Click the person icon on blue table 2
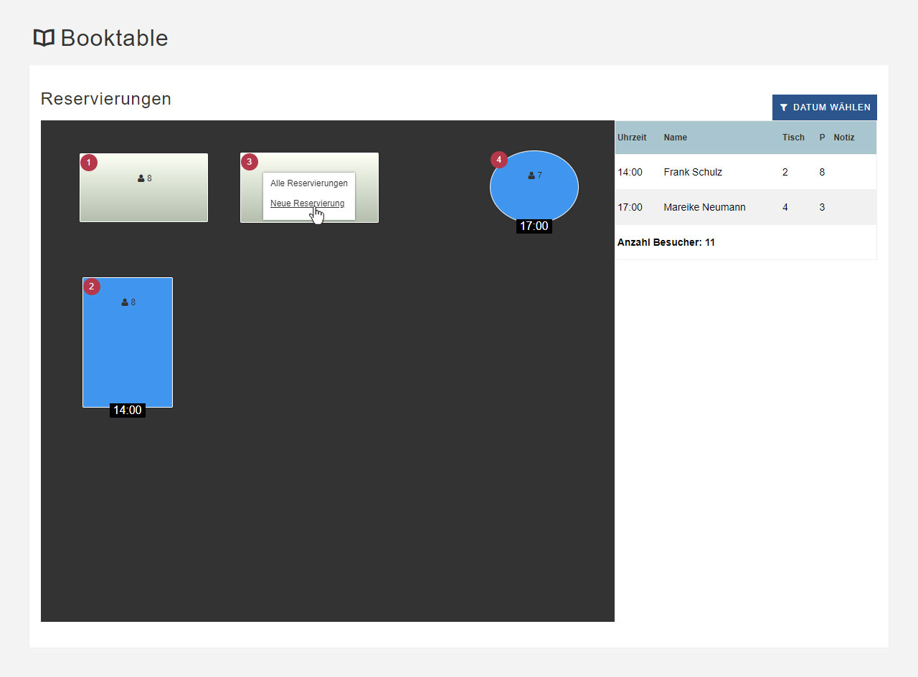The width and height of the screenshot is (918, 677). pyautogui.click(x=125, y=302)
